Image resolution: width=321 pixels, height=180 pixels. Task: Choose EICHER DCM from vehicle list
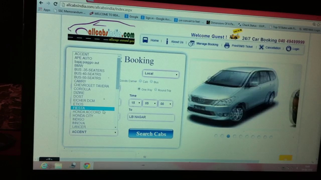(x=84, y=100)
